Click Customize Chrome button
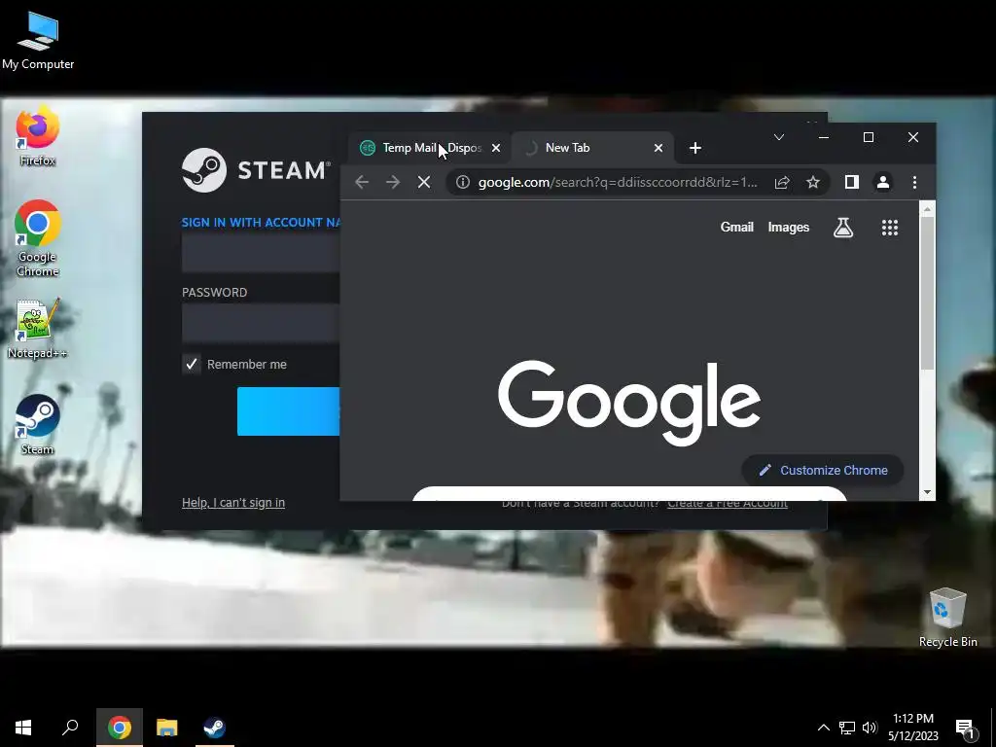Screen dimensions: 996x747 [x=823, y=470]
